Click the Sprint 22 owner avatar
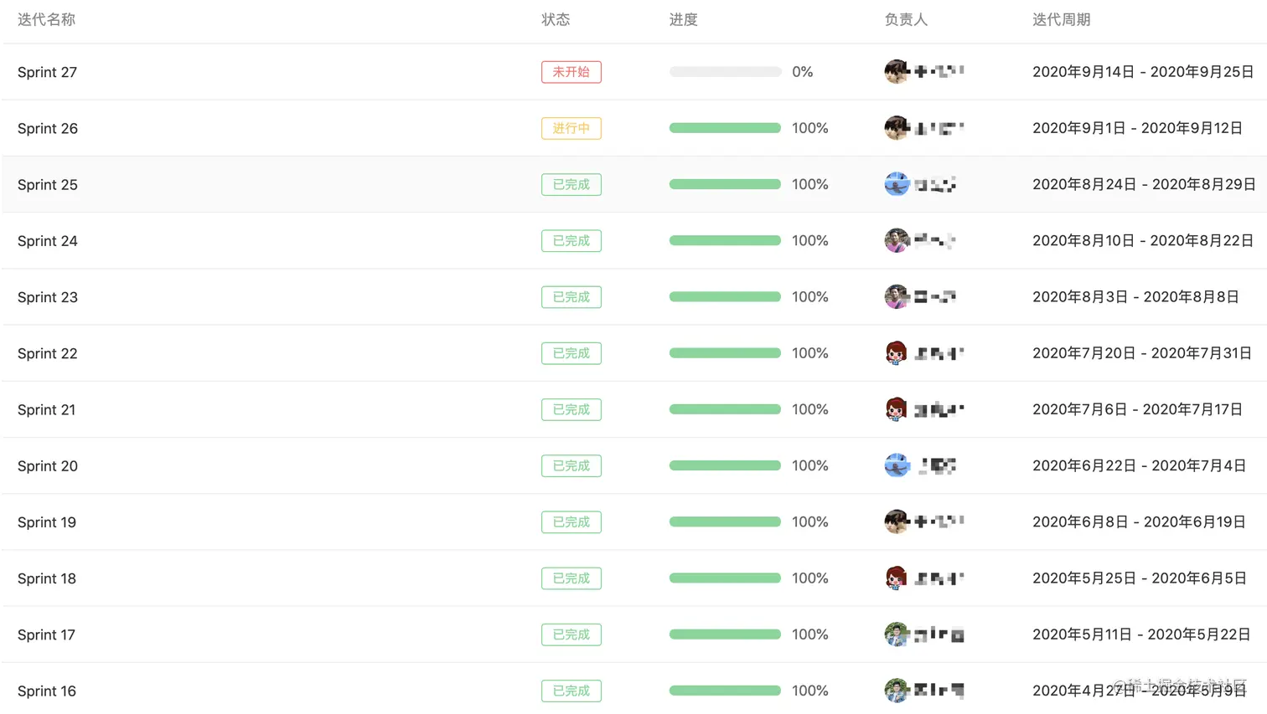Screen dimensions: 1267x714 (x=897, y=353)
